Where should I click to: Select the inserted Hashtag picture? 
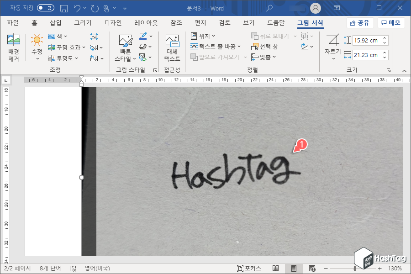pos(242,171)
